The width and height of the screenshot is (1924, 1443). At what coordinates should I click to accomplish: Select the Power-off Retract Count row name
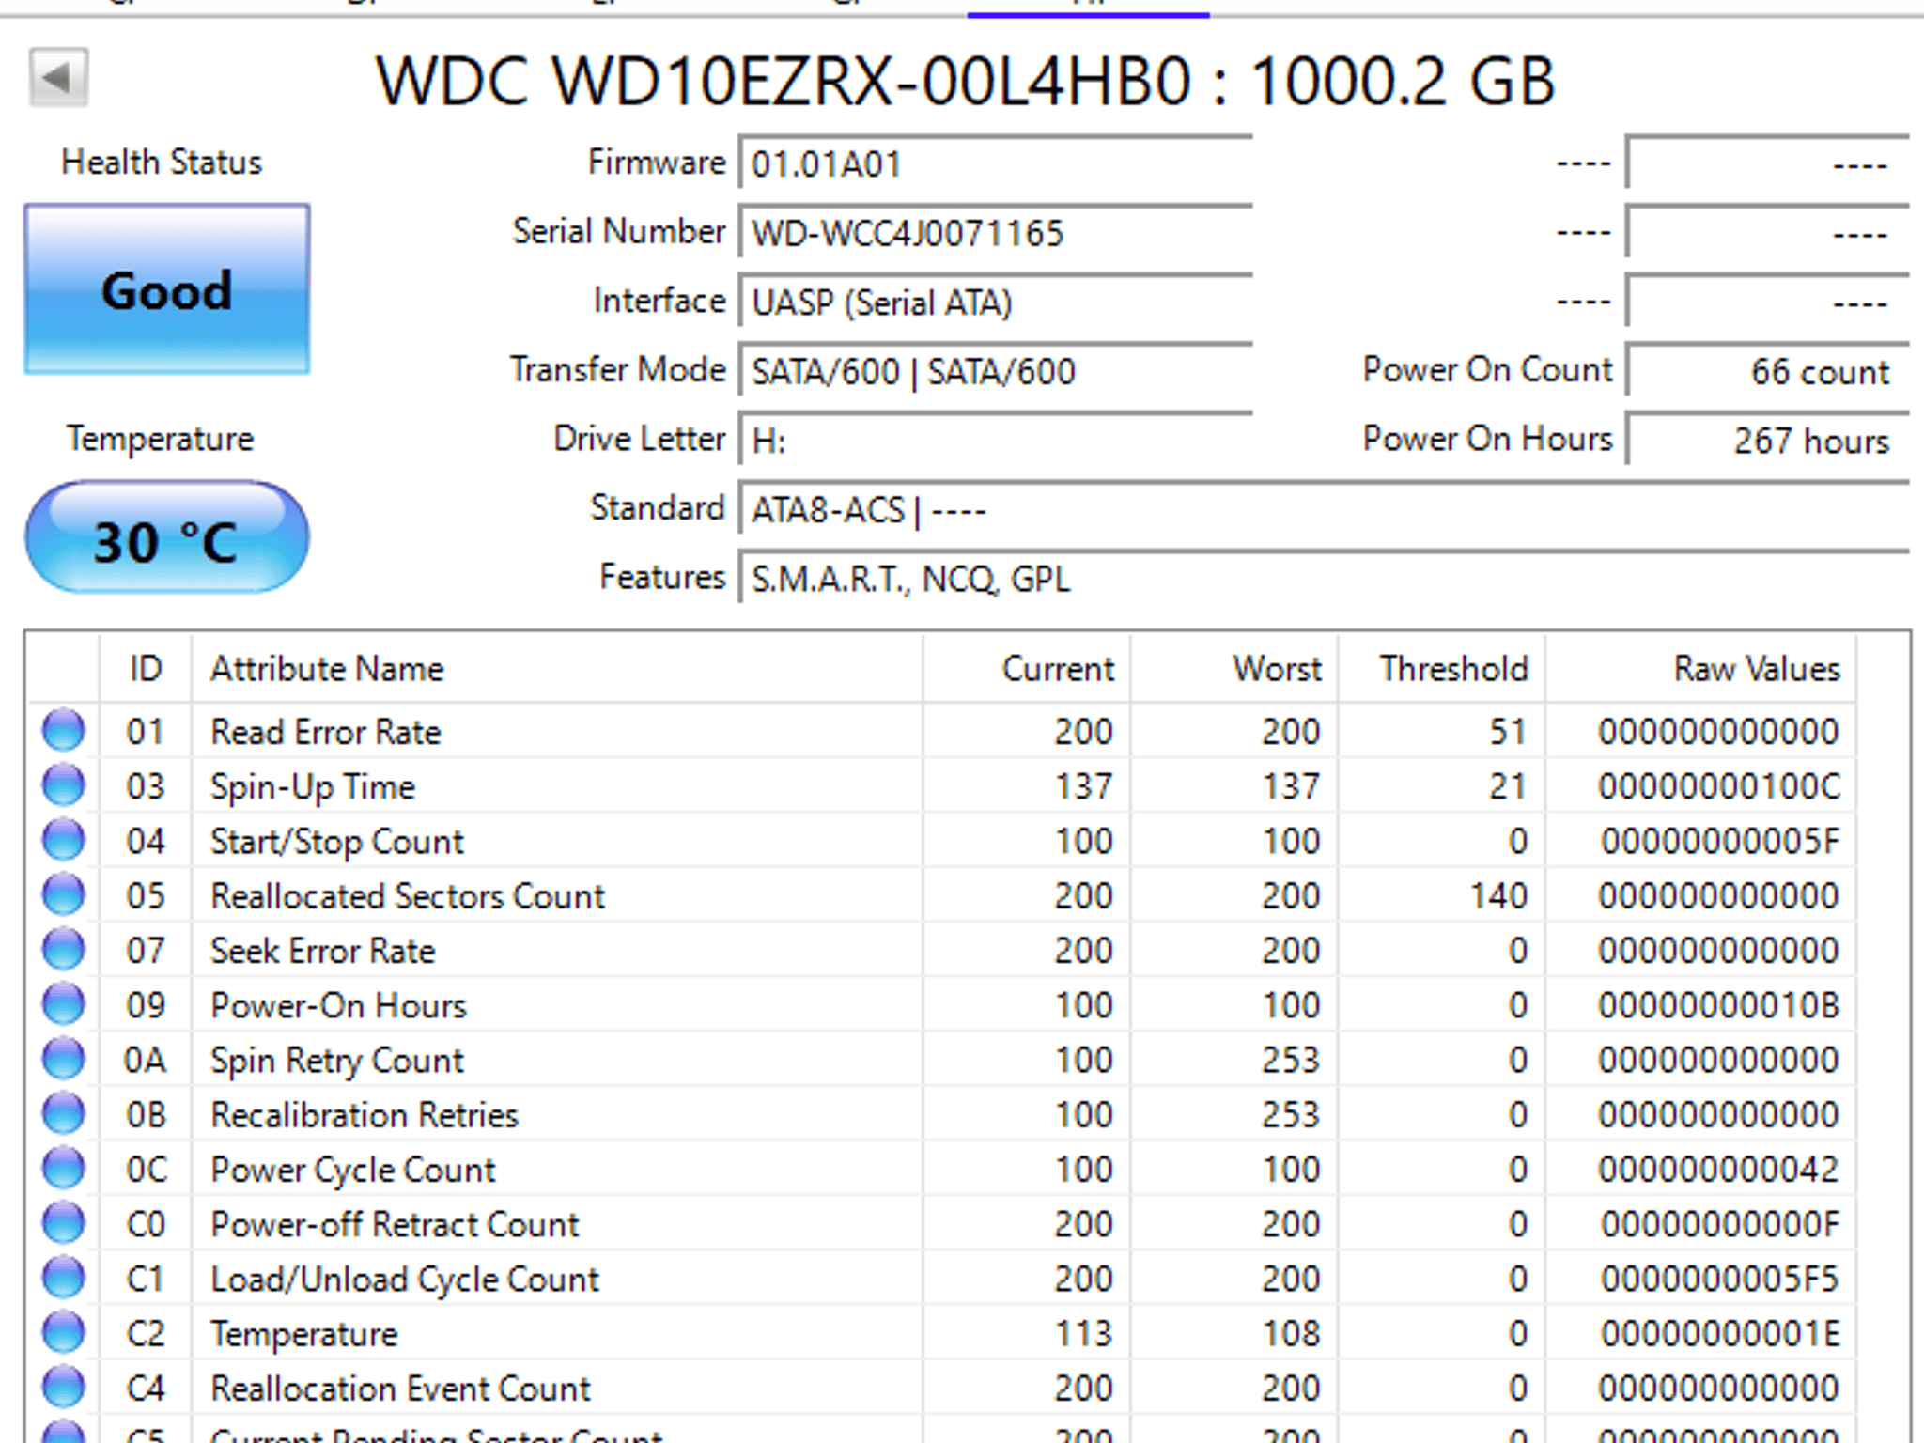coord(395,1224)
